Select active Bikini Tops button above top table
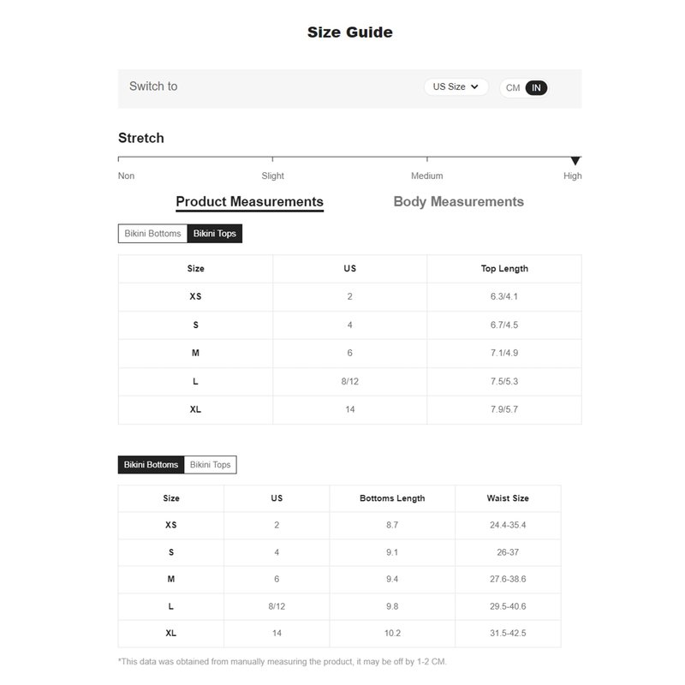Screen dimensions: 685x685 (215, 233)
